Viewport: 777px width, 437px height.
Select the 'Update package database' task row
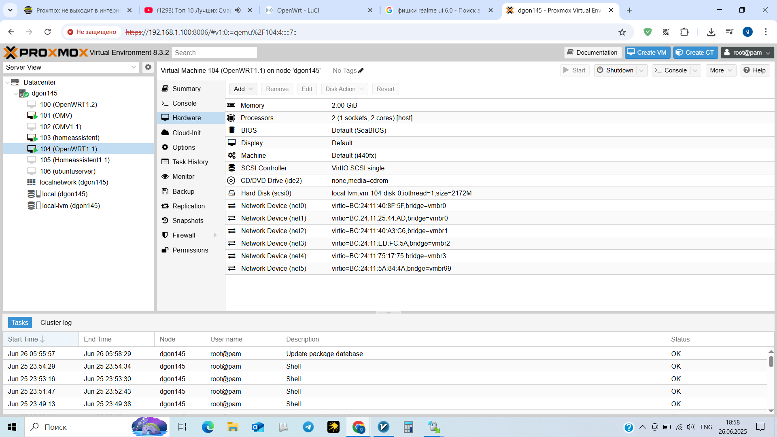click(385, 354)
